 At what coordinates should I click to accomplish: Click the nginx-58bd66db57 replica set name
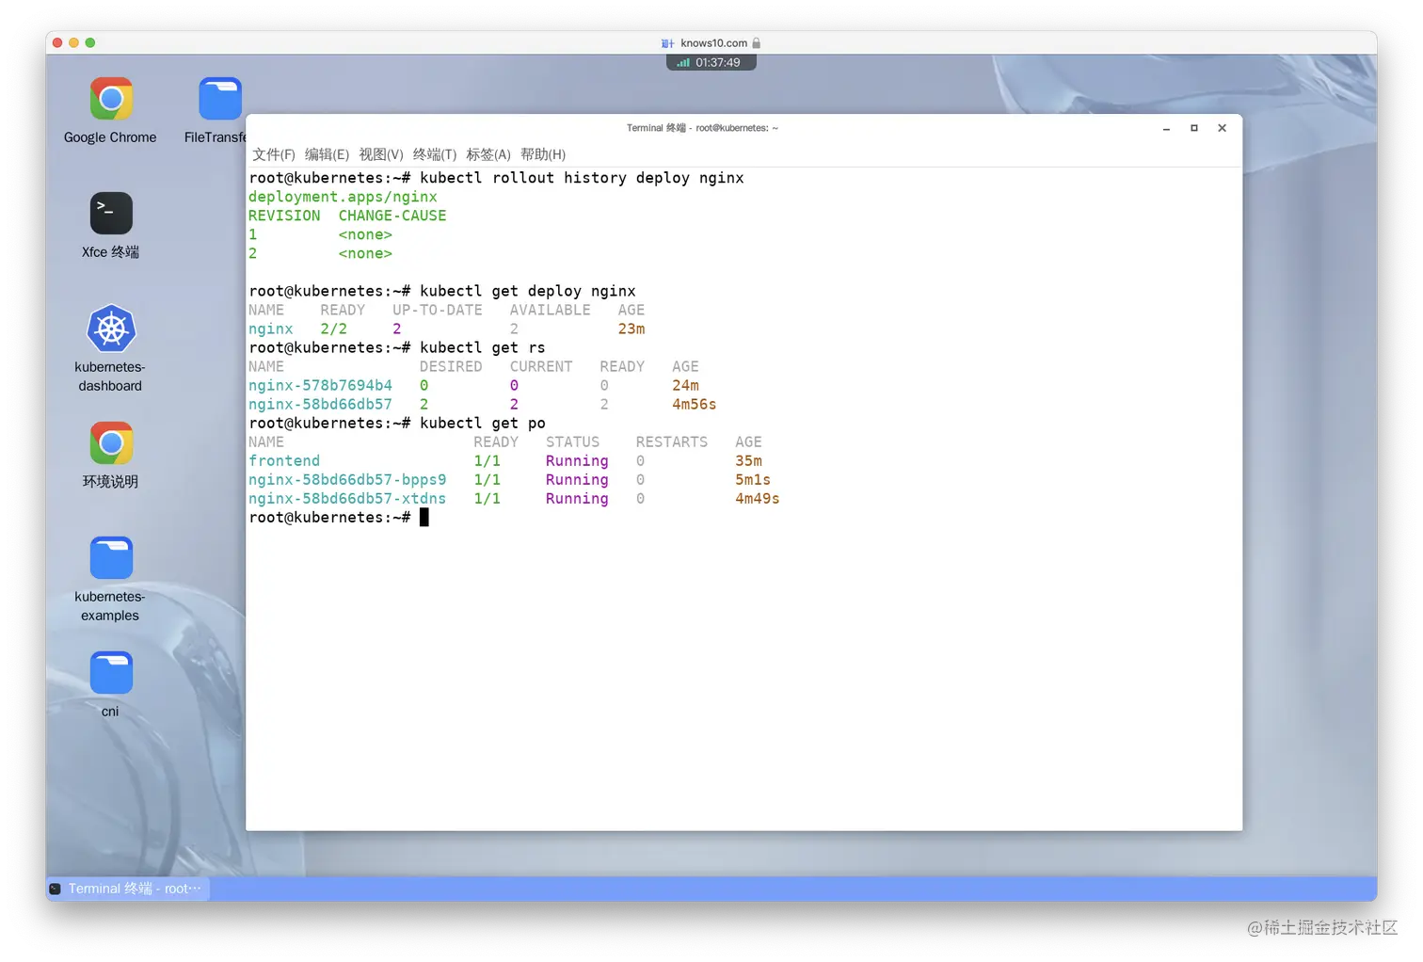320,404
